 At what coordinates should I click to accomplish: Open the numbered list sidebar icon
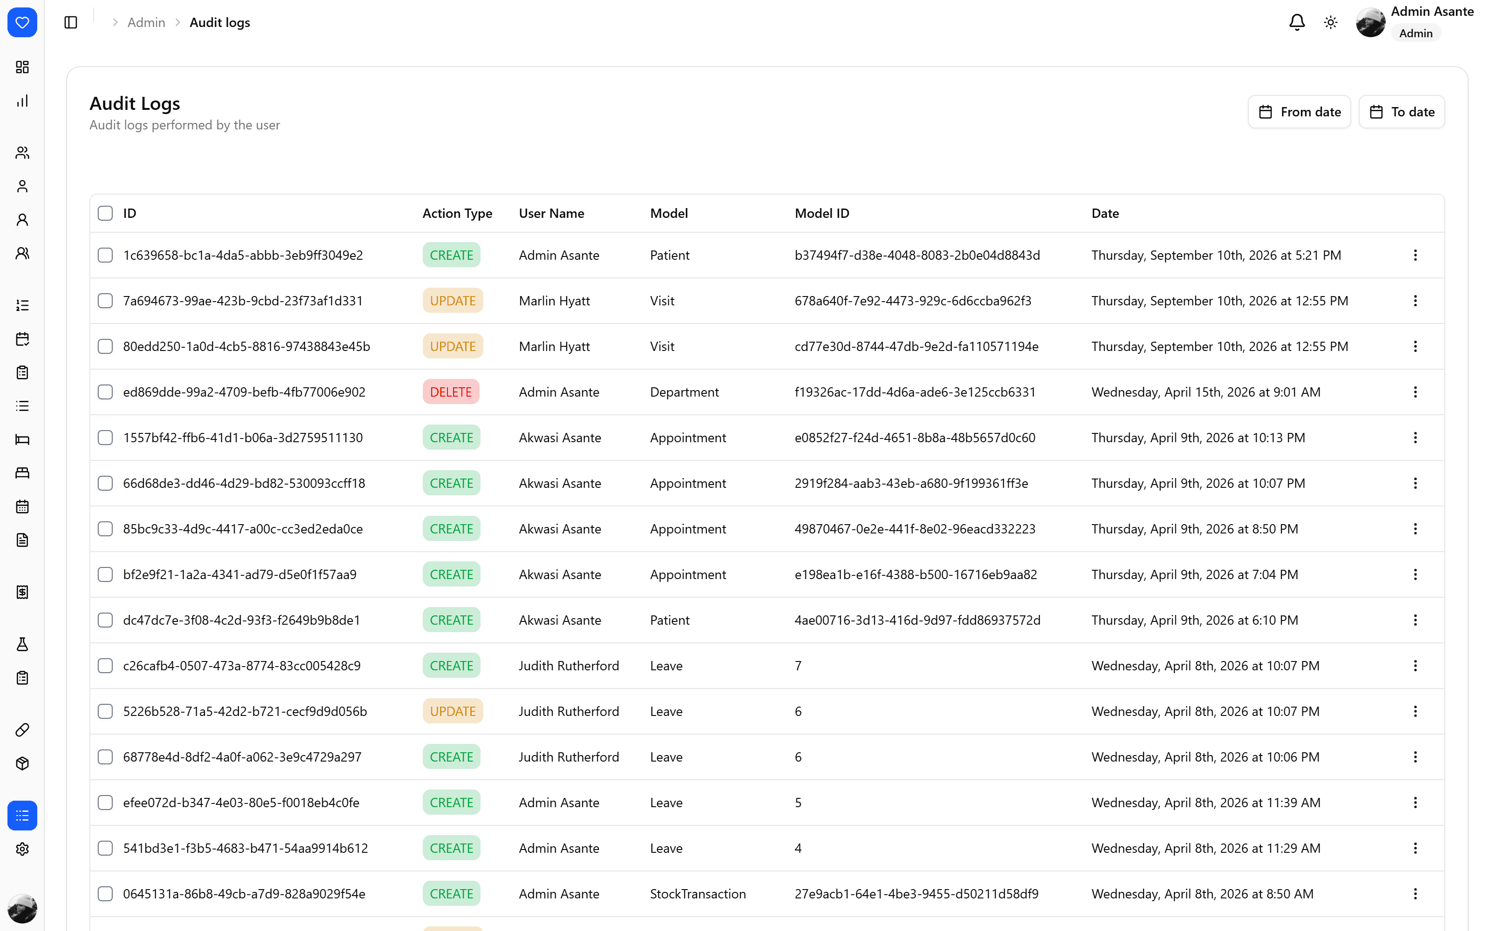(x=22, y=305)
